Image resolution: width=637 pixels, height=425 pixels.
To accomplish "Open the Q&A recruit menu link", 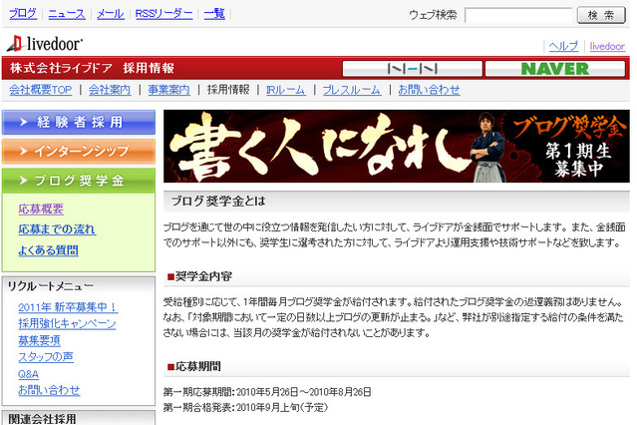I will click(x=29, y=374).
